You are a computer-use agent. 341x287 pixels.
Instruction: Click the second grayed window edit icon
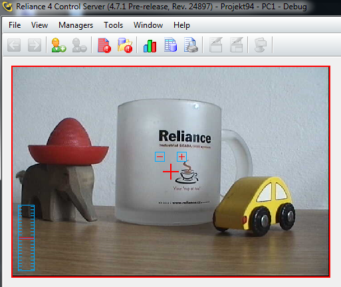[x=237, y=45]
